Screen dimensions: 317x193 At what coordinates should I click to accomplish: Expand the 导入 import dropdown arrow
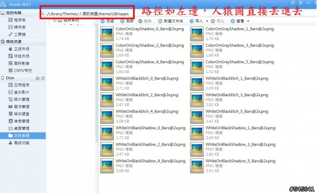coord(207,21)
